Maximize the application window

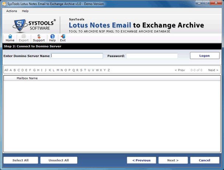(x=206, y=3)
